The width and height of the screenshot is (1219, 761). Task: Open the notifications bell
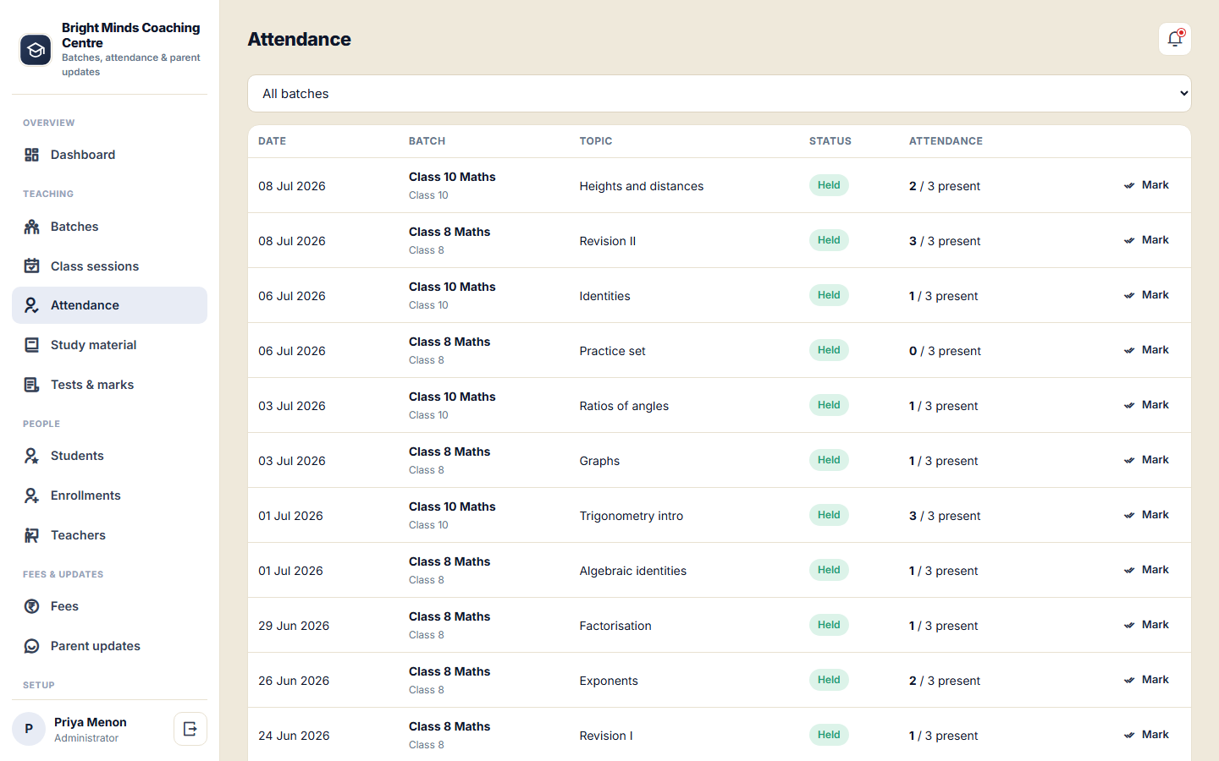[1175, 39]
